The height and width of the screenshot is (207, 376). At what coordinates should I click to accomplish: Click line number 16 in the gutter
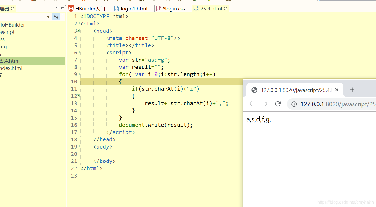tap(74, 125)
